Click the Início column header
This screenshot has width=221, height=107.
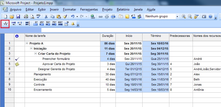click(129, 37)
